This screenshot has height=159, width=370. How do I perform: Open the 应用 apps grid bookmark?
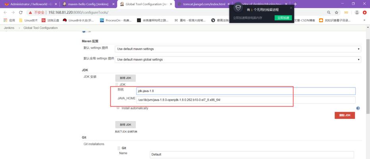[x=9, y=20]
